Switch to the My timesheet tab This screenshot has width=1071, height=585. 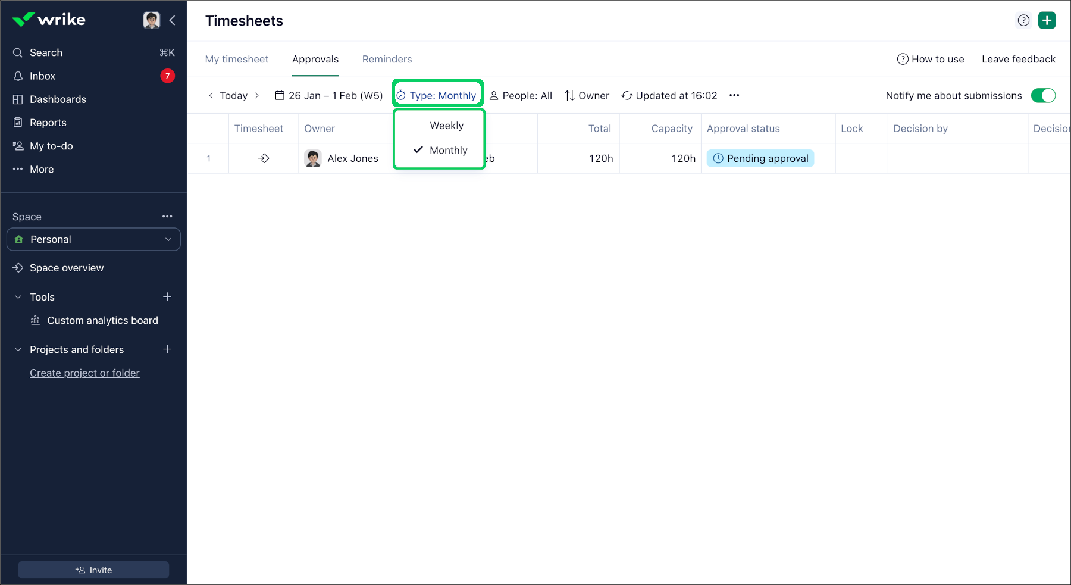237,59
